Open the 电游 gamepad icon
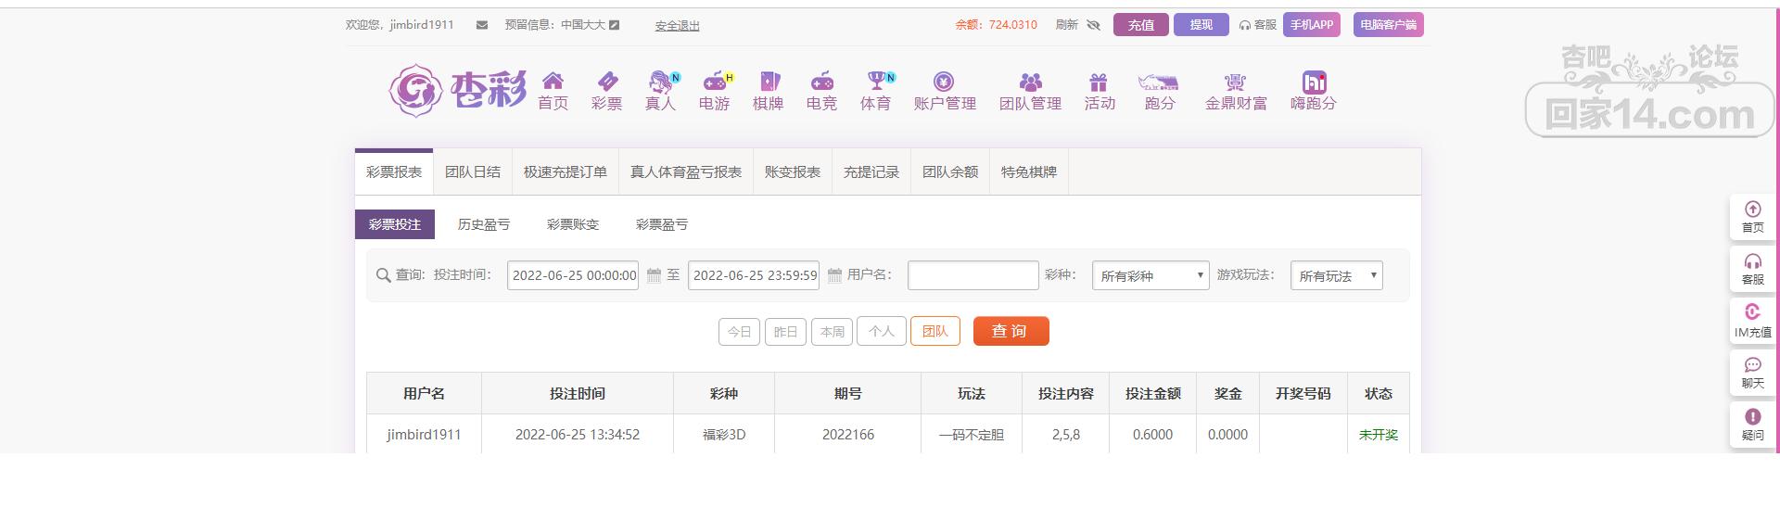Viewport: 1780px width, 508px height. pos(716,82)
